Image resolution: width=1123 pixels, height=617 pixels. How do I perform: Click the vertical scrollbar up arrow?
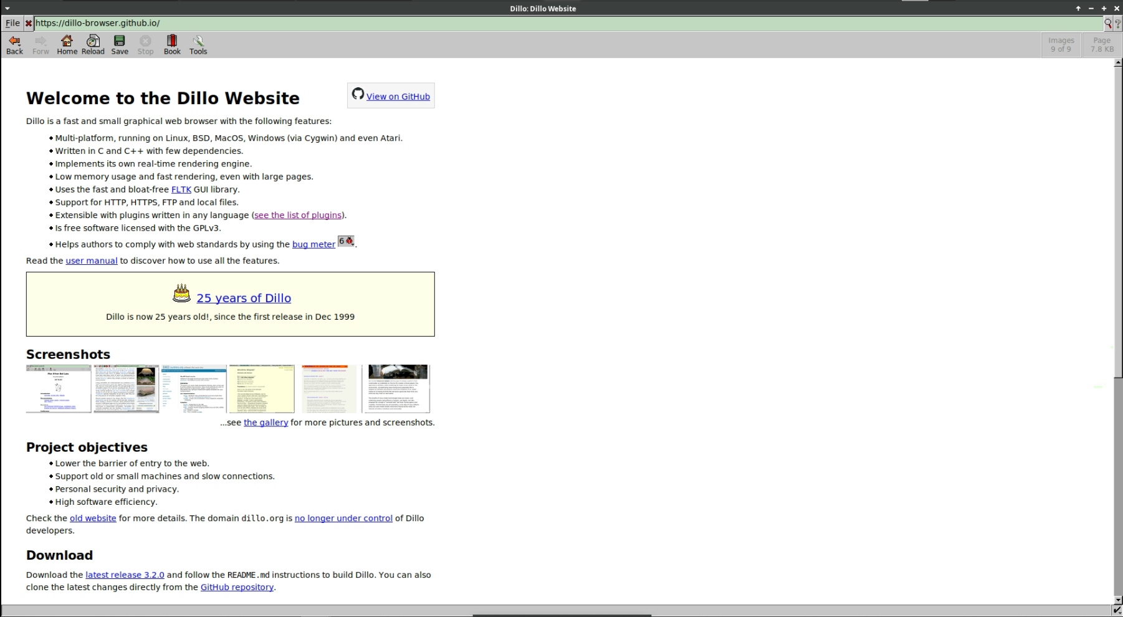[x=1118, y=63]
